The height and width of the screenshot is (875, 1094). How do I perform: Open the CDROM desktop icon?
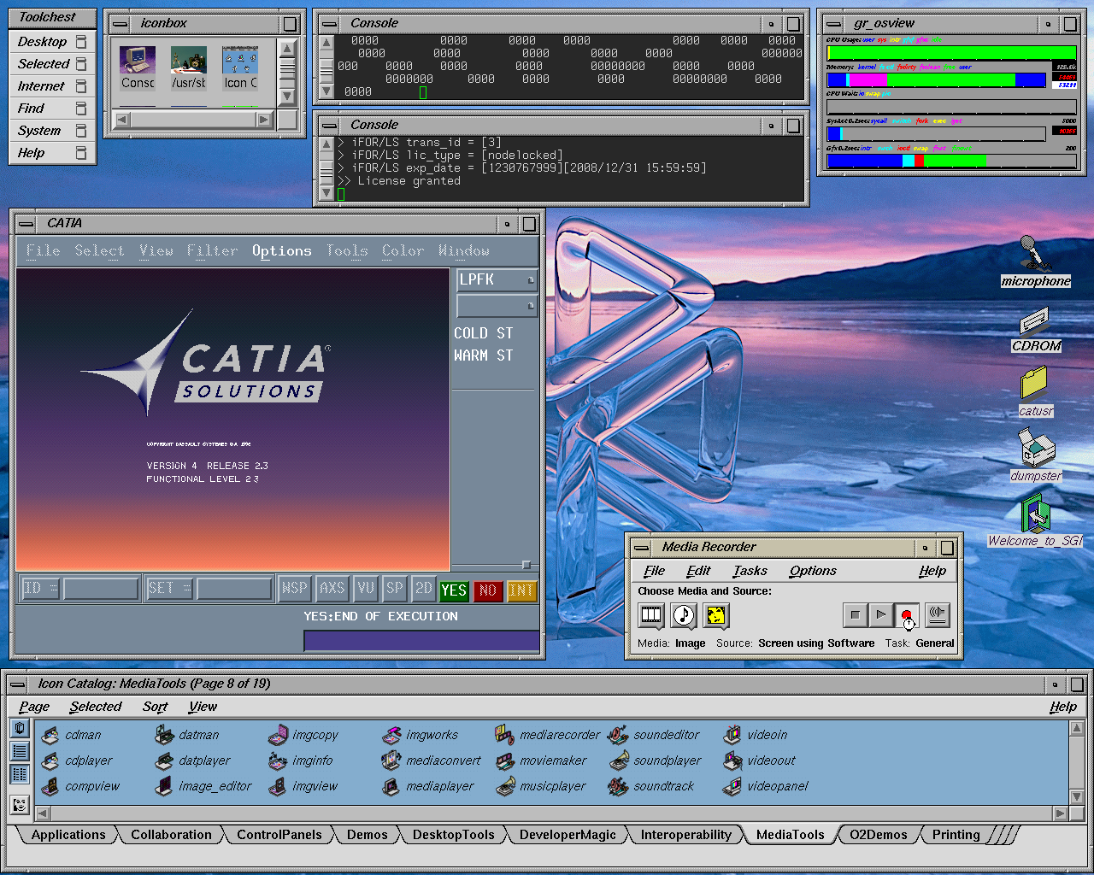[x=1035, y=322]
